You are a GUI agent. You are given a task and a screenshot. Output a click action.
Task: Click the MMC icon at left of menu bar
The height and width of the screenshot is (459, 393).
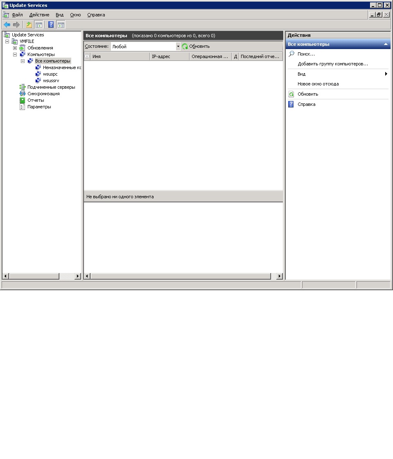click(6, 15)
